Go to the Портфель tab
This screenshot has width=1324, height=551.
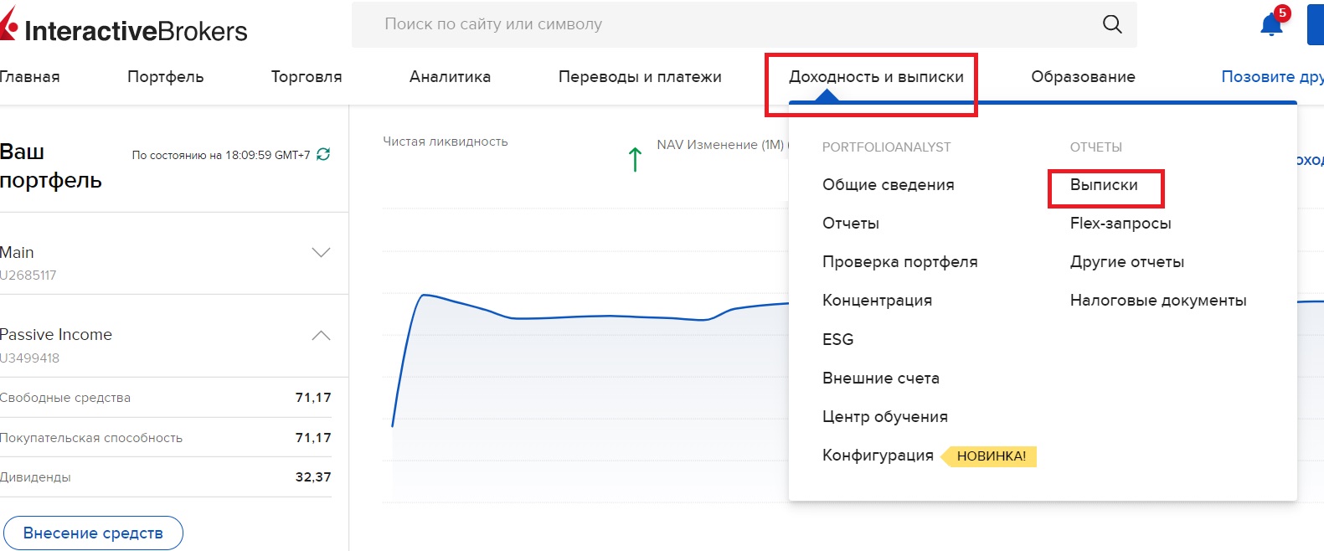(165, 77)
